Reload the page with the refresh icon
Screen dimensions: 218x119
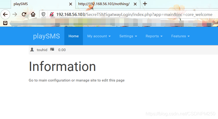click(x=24, y=14)
